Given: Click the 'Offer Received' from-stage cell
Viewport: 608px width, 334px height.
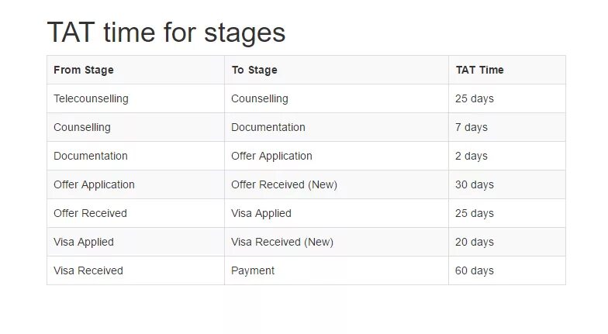Looking at the screenshot, I should 90,213.
